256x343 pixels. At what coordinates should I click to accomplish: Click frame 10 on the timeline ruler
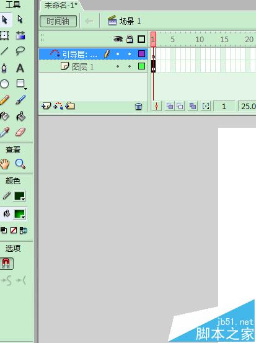click(x=200, y=39)
